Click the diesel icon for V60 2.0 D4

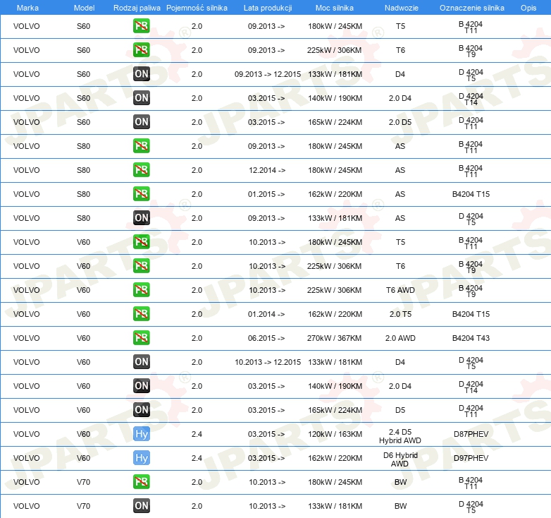[x=142, y=386]
